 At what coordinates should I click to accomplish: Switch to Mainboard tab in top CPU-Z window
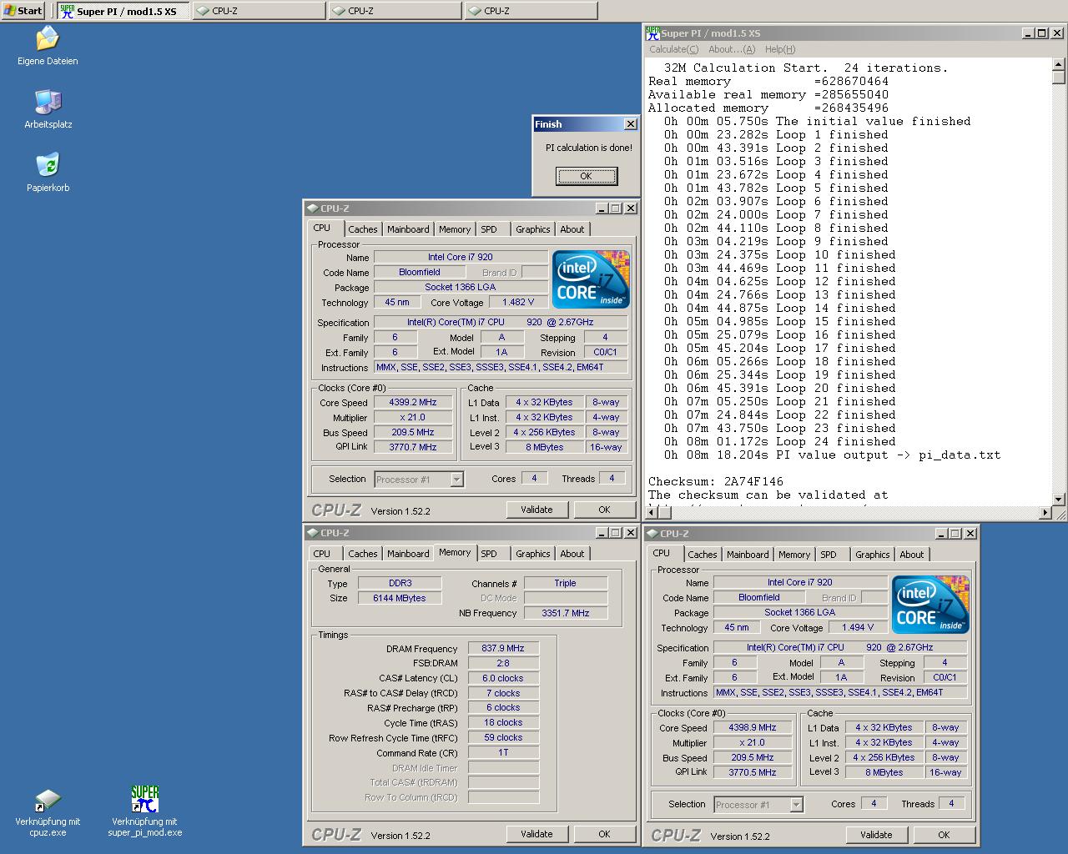pyautogui.click(x=408, y=229)
